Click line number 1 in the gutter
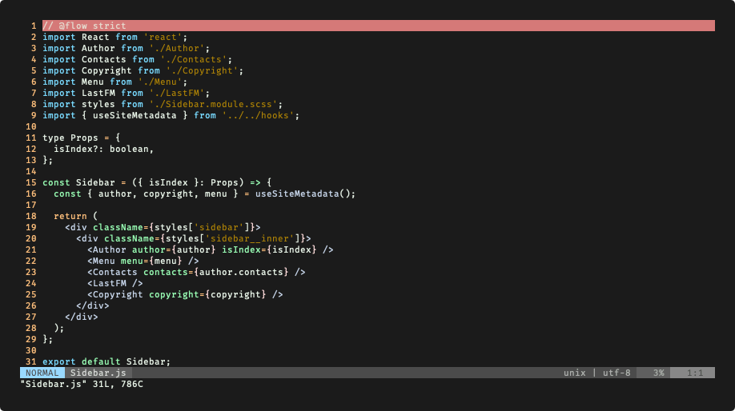The width and height of the screenshot is (735, 411). pos(34,26)
